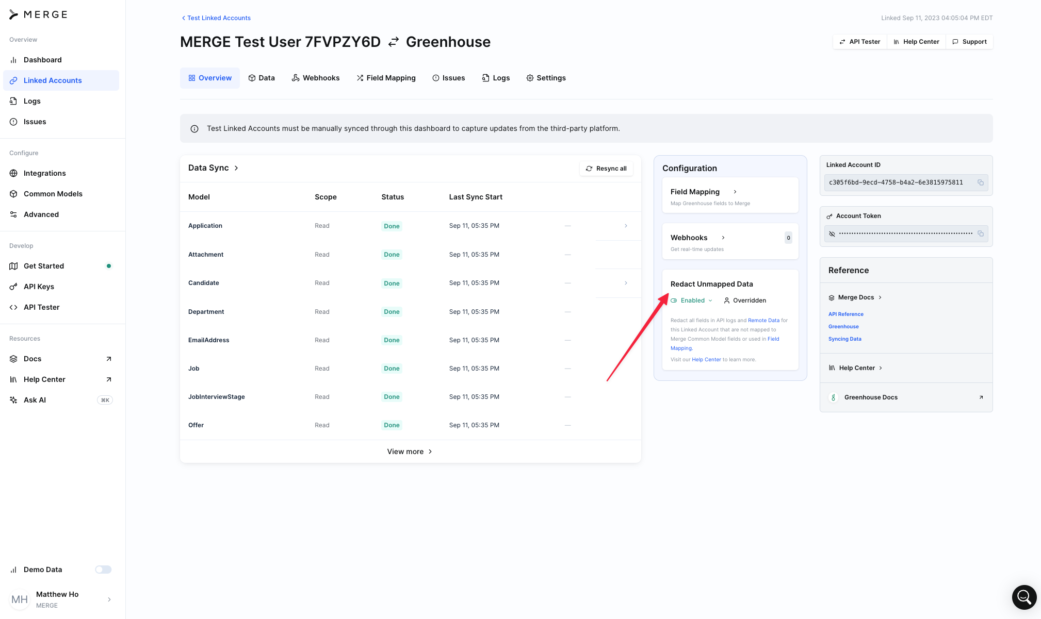Click the Ask AI sparkle icon
Image resolution: width=1041 pixels, height=619 pixels.
point(13,400)
